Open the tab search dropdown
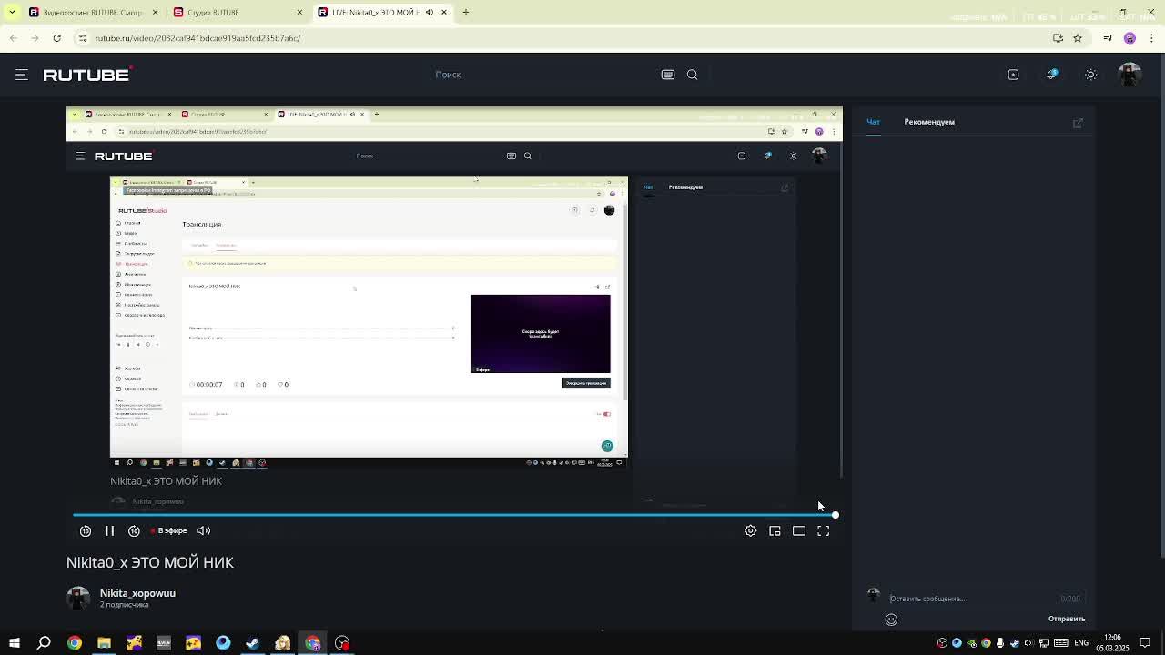The image size is (1165, 655). (x=12, y=13)
